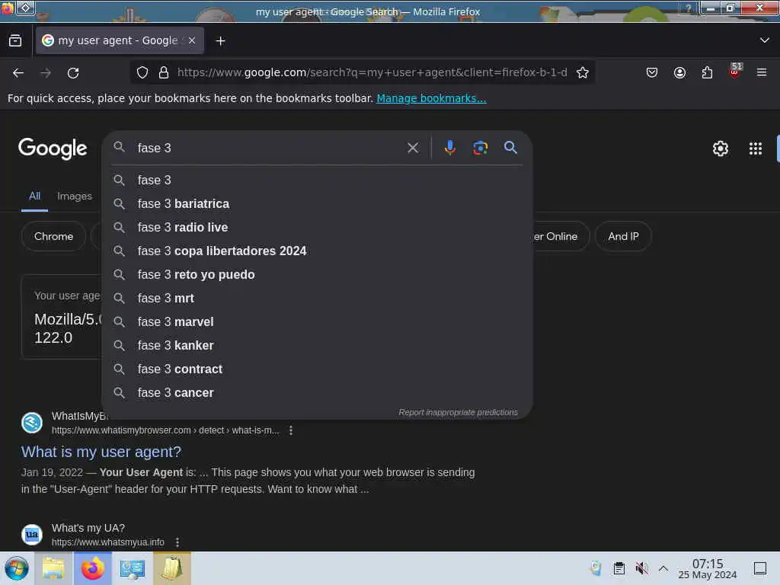Screen dimensions: 780x585
Task: Clear the search box with X
Action: (x=413, y=148)
